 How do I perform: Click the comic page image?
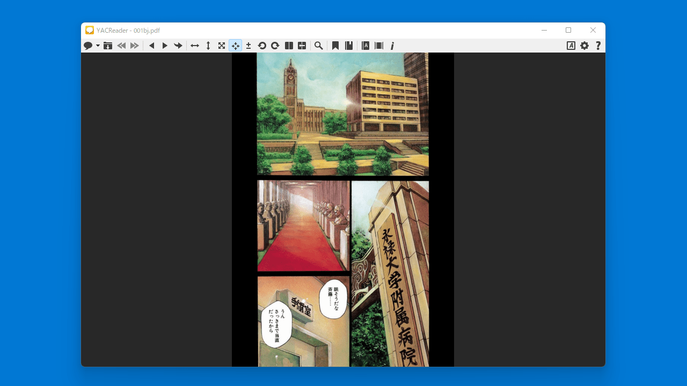pyautogui.click(x=343, y=210)
